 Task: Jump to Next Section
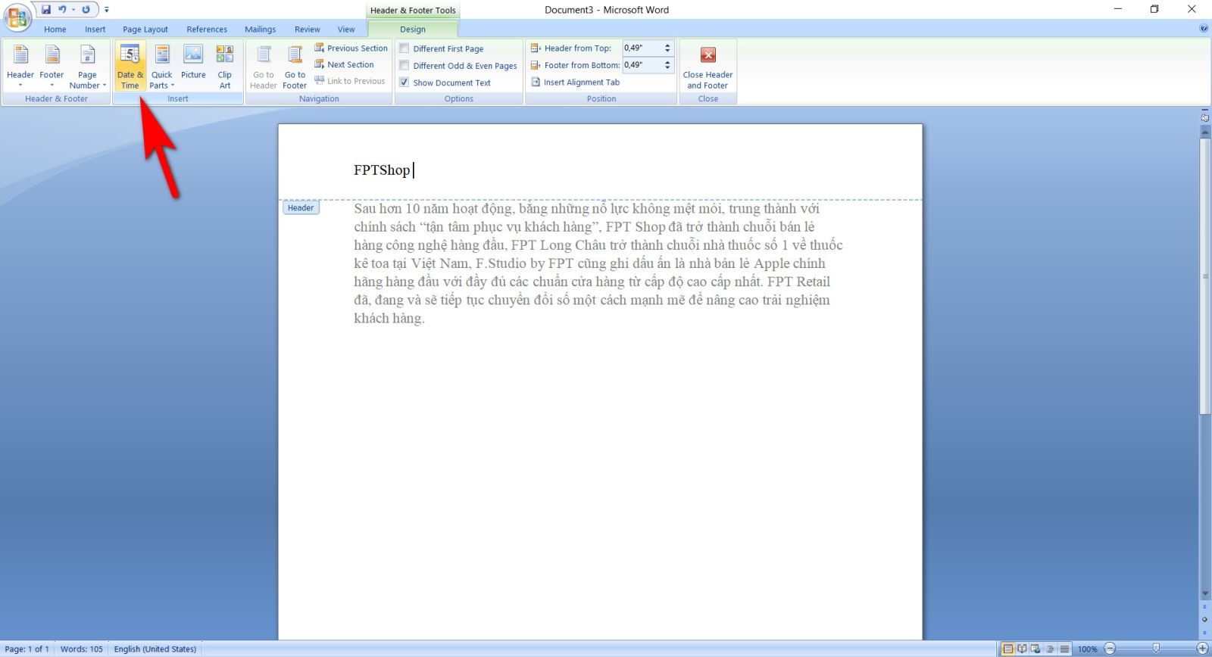coord(344,64)
